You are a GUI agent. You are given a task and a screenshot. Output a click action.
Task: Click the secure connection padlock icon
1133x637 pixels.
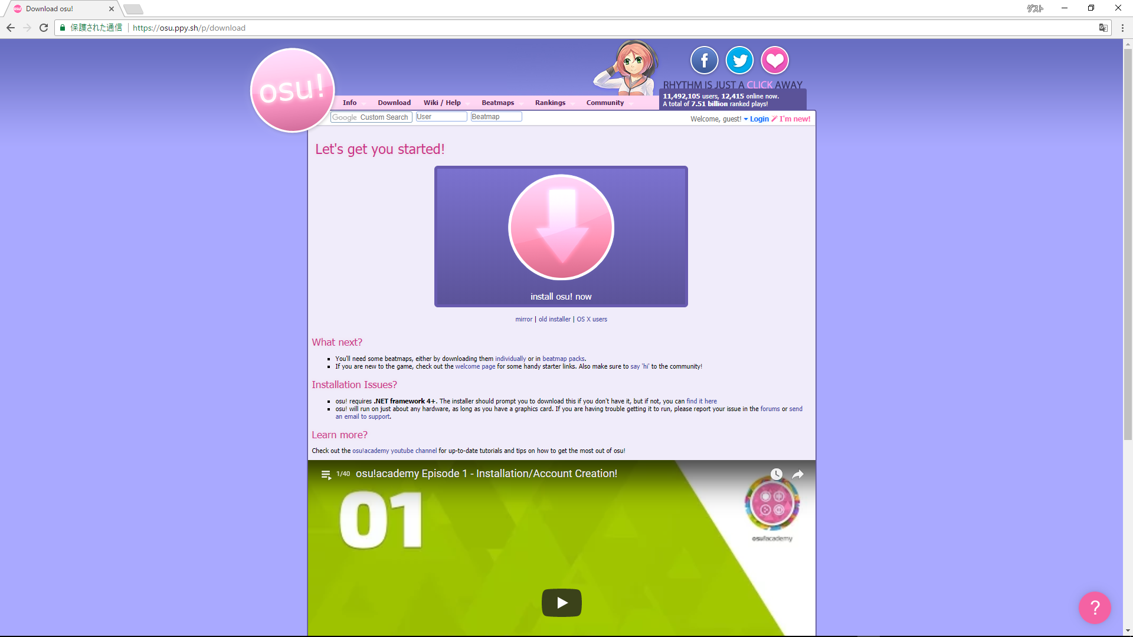[x=63, y=28]
